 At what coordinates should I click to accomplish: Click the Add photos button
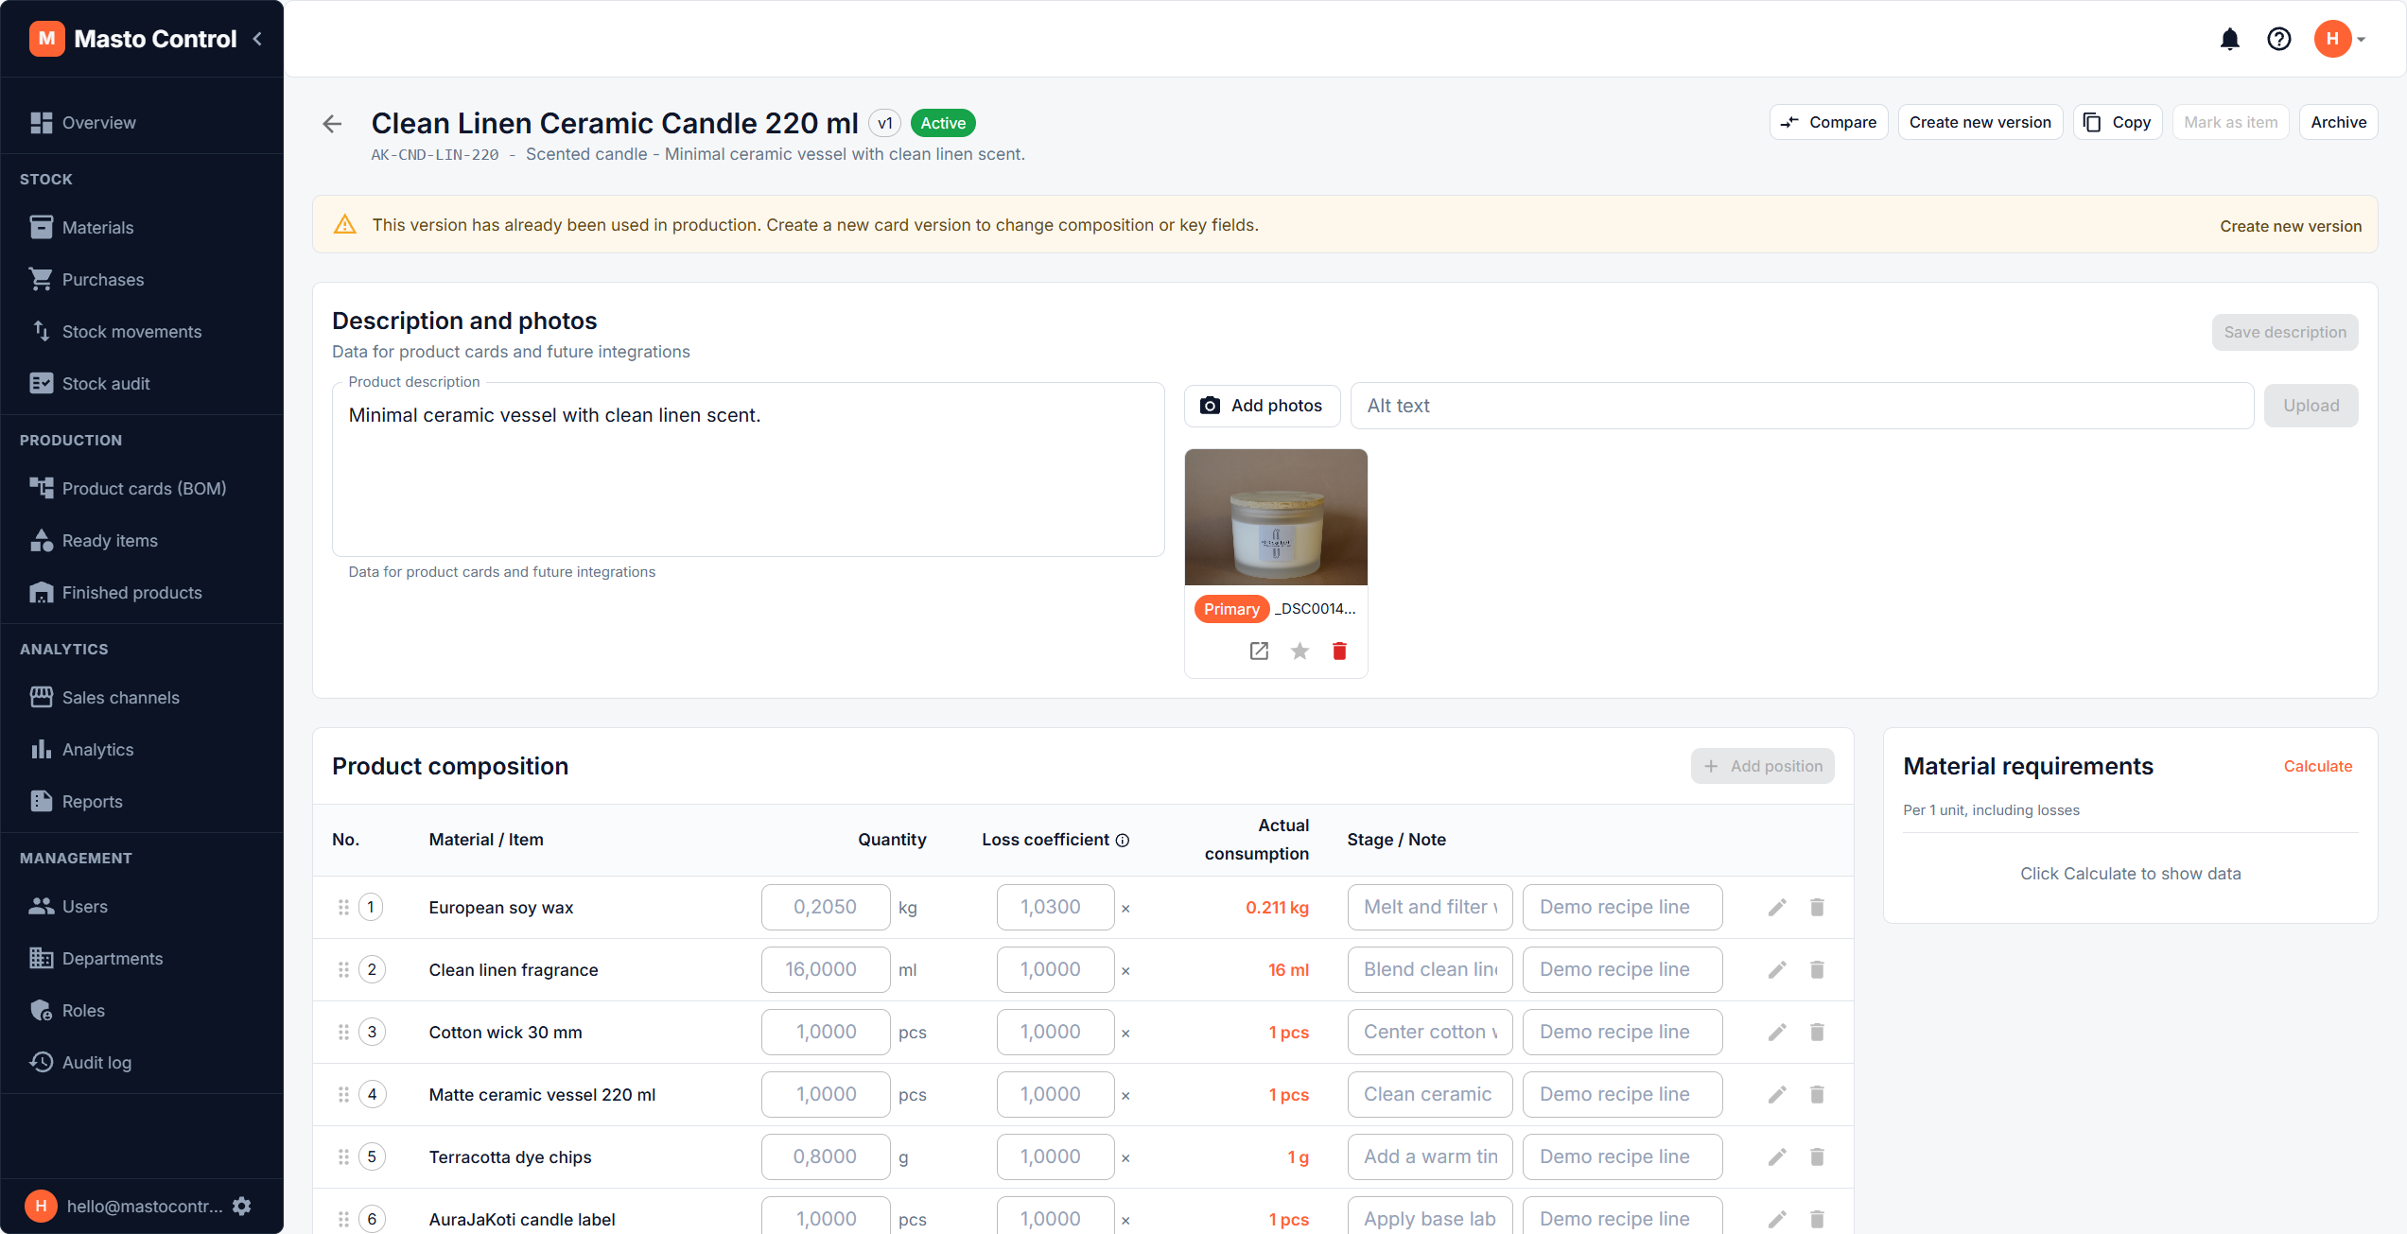coord(1262,406)
